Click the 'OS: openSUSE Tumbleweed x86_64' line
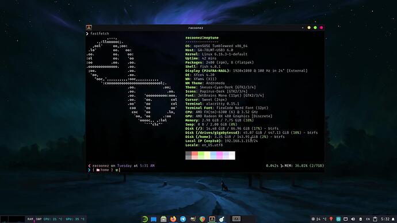Viewport: 397px width, 223px height. tap(216, 46)
